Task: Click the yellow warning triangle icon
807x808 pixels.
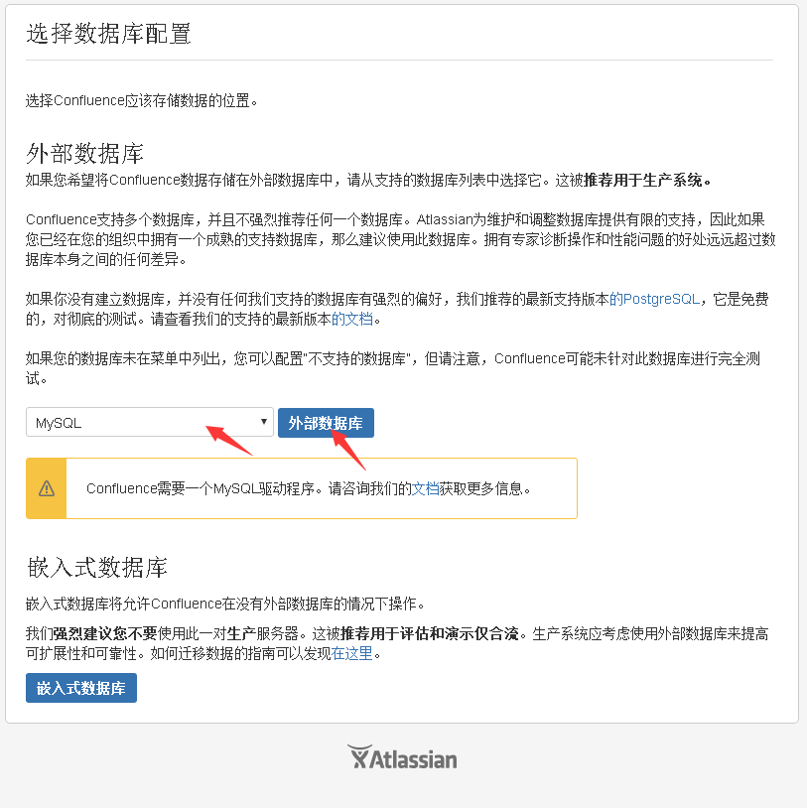Action: 47,488
